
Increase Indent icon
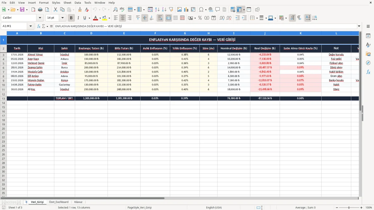pos(237,18)
